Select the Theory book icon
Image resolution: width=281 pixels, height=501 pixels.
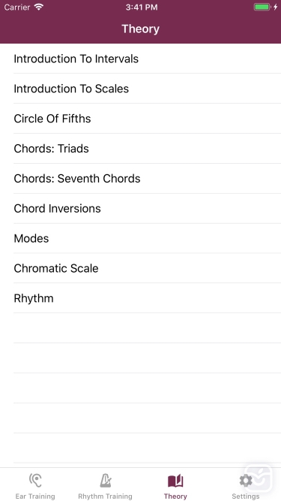coord(175,481)
